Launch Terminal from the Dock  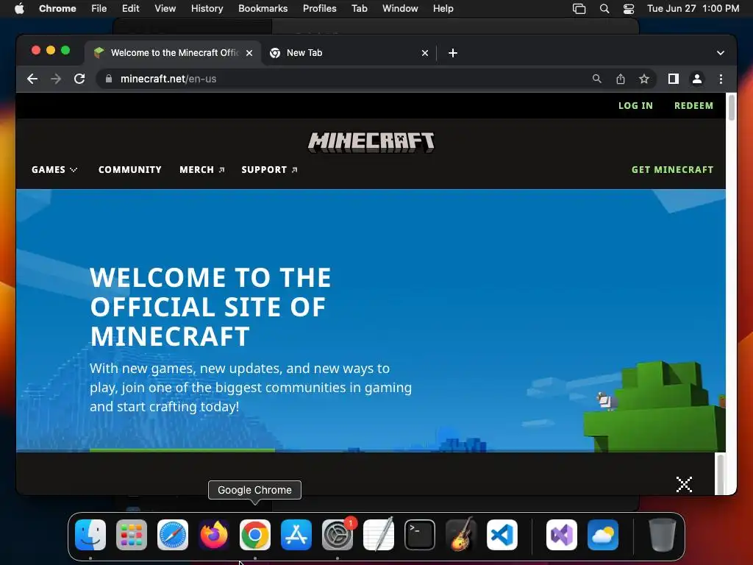420,535
